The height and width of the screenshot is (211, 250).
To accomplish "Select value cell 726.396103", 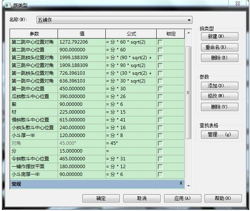I will (82, 73).
